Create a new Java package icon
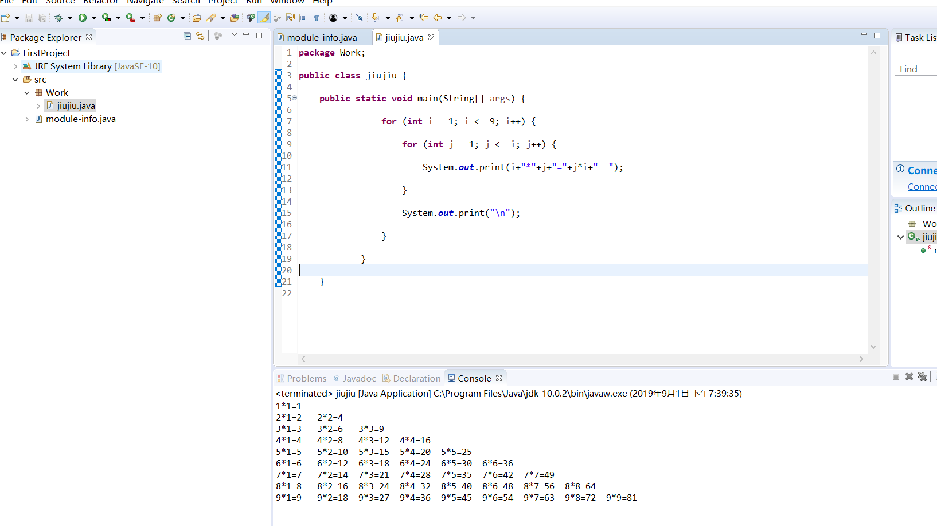Screen dimensions: 937x526 pos(157,18)
